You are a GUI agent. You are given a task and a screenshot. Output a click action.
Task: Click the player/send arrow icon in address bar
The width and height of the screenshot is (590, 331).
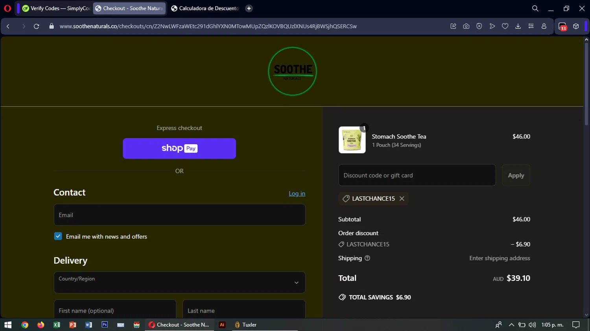coord(492,26)
